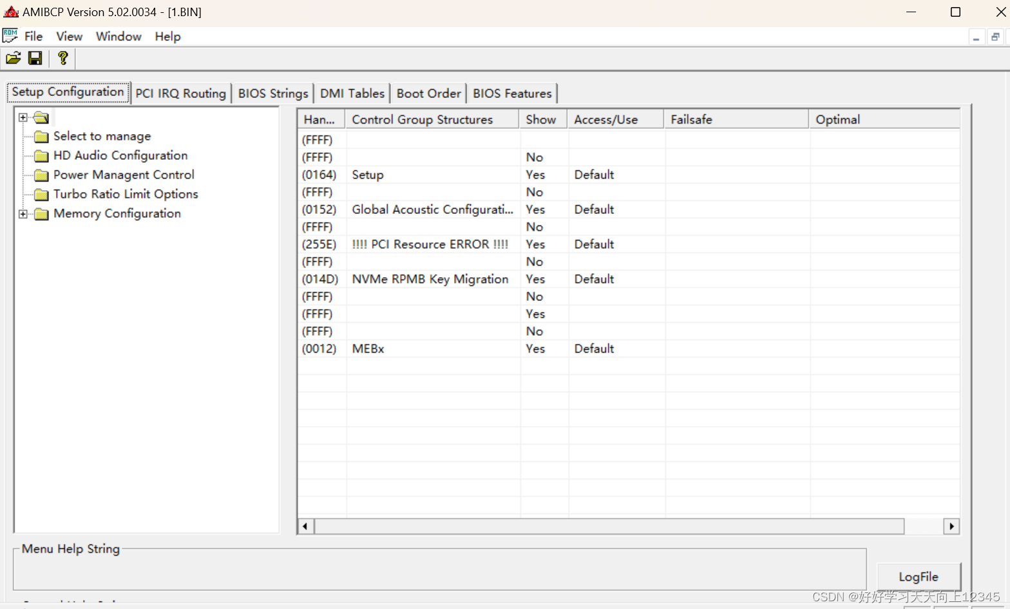Switch to the BIOS Strings tab
The width and height of the screenshot is (1010, 609).
(x=273, y=93)
